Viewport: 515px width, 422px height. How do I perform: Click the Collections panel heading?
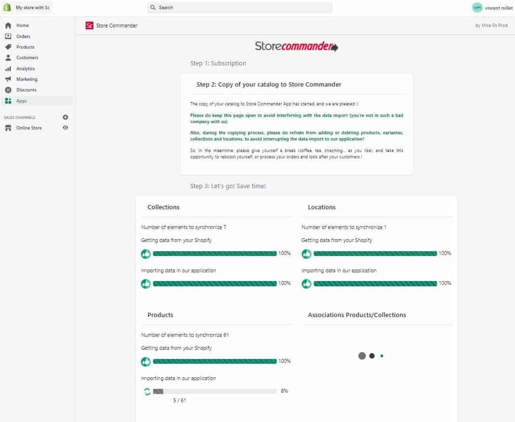coord(163,207)
